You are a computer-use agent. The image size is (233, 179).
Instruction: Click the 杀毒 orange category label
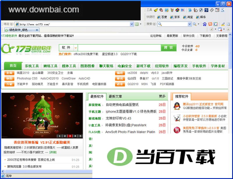point(9,73)
